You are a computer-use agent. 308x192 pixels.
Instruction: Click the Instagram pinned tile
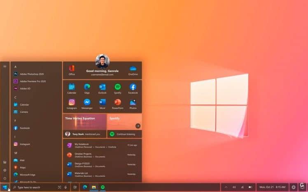coord(72,103)
